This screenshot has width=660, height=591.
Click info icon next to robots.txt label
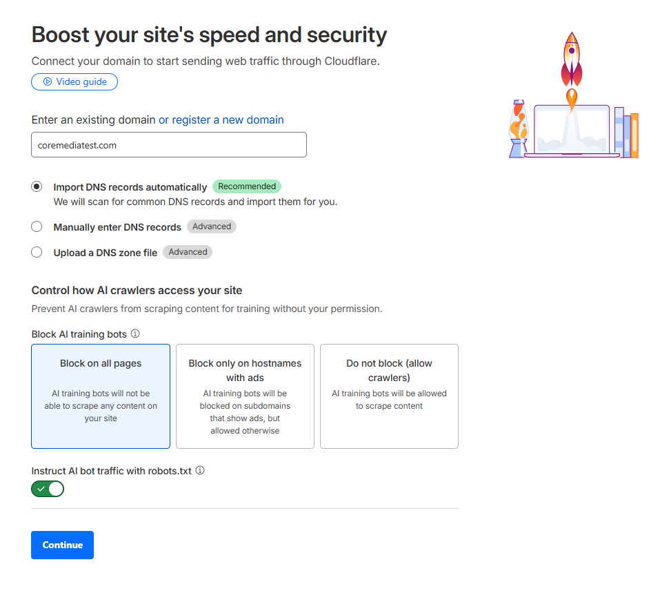(200, 471)
